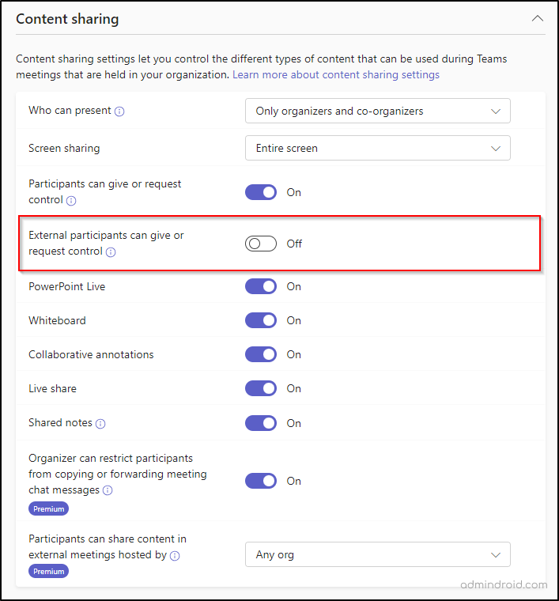Enable External participants can give or request control
The width and height of the screenshot is (559, 601).
(x=261, y=244)
